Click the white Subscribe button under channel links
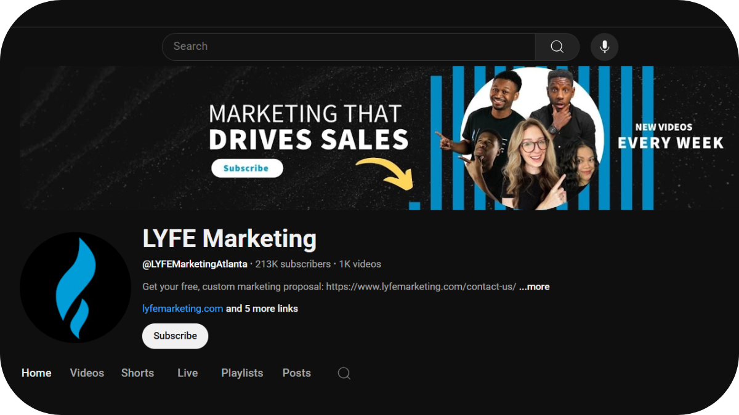This screenshot has height=415, width=739. [x=175, y=336]
